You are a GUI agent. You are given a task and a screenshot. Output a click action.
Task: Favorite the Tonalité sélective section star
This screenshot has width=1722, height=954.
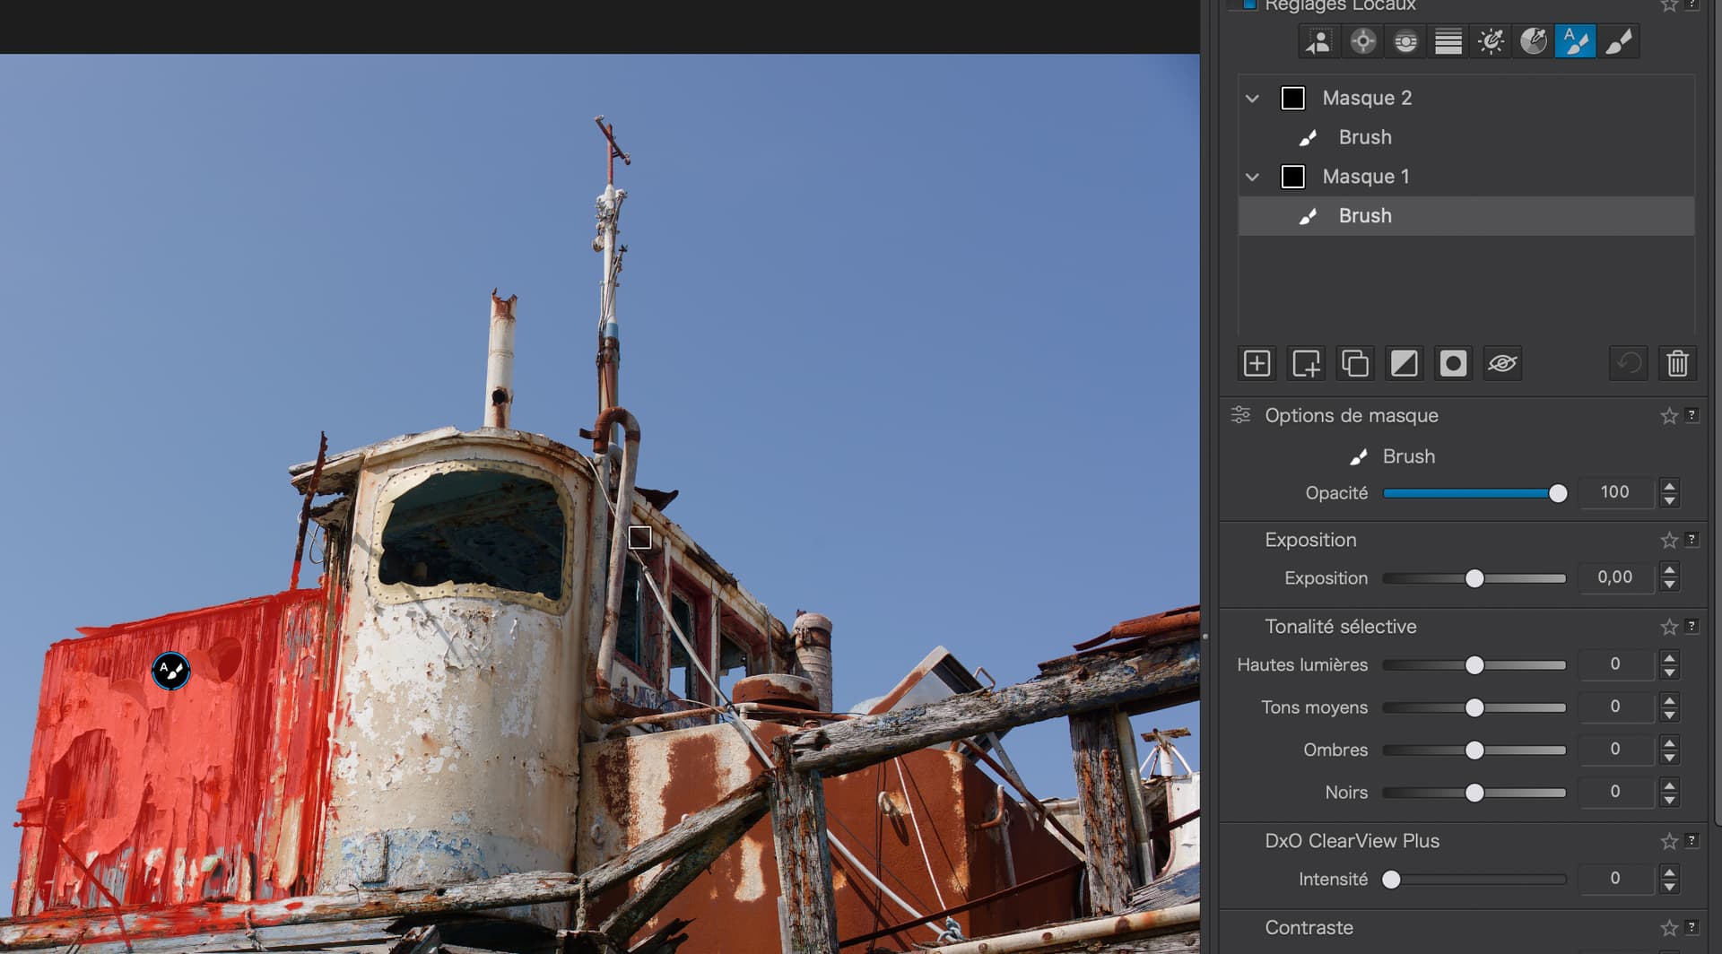tap(1668, 627)
